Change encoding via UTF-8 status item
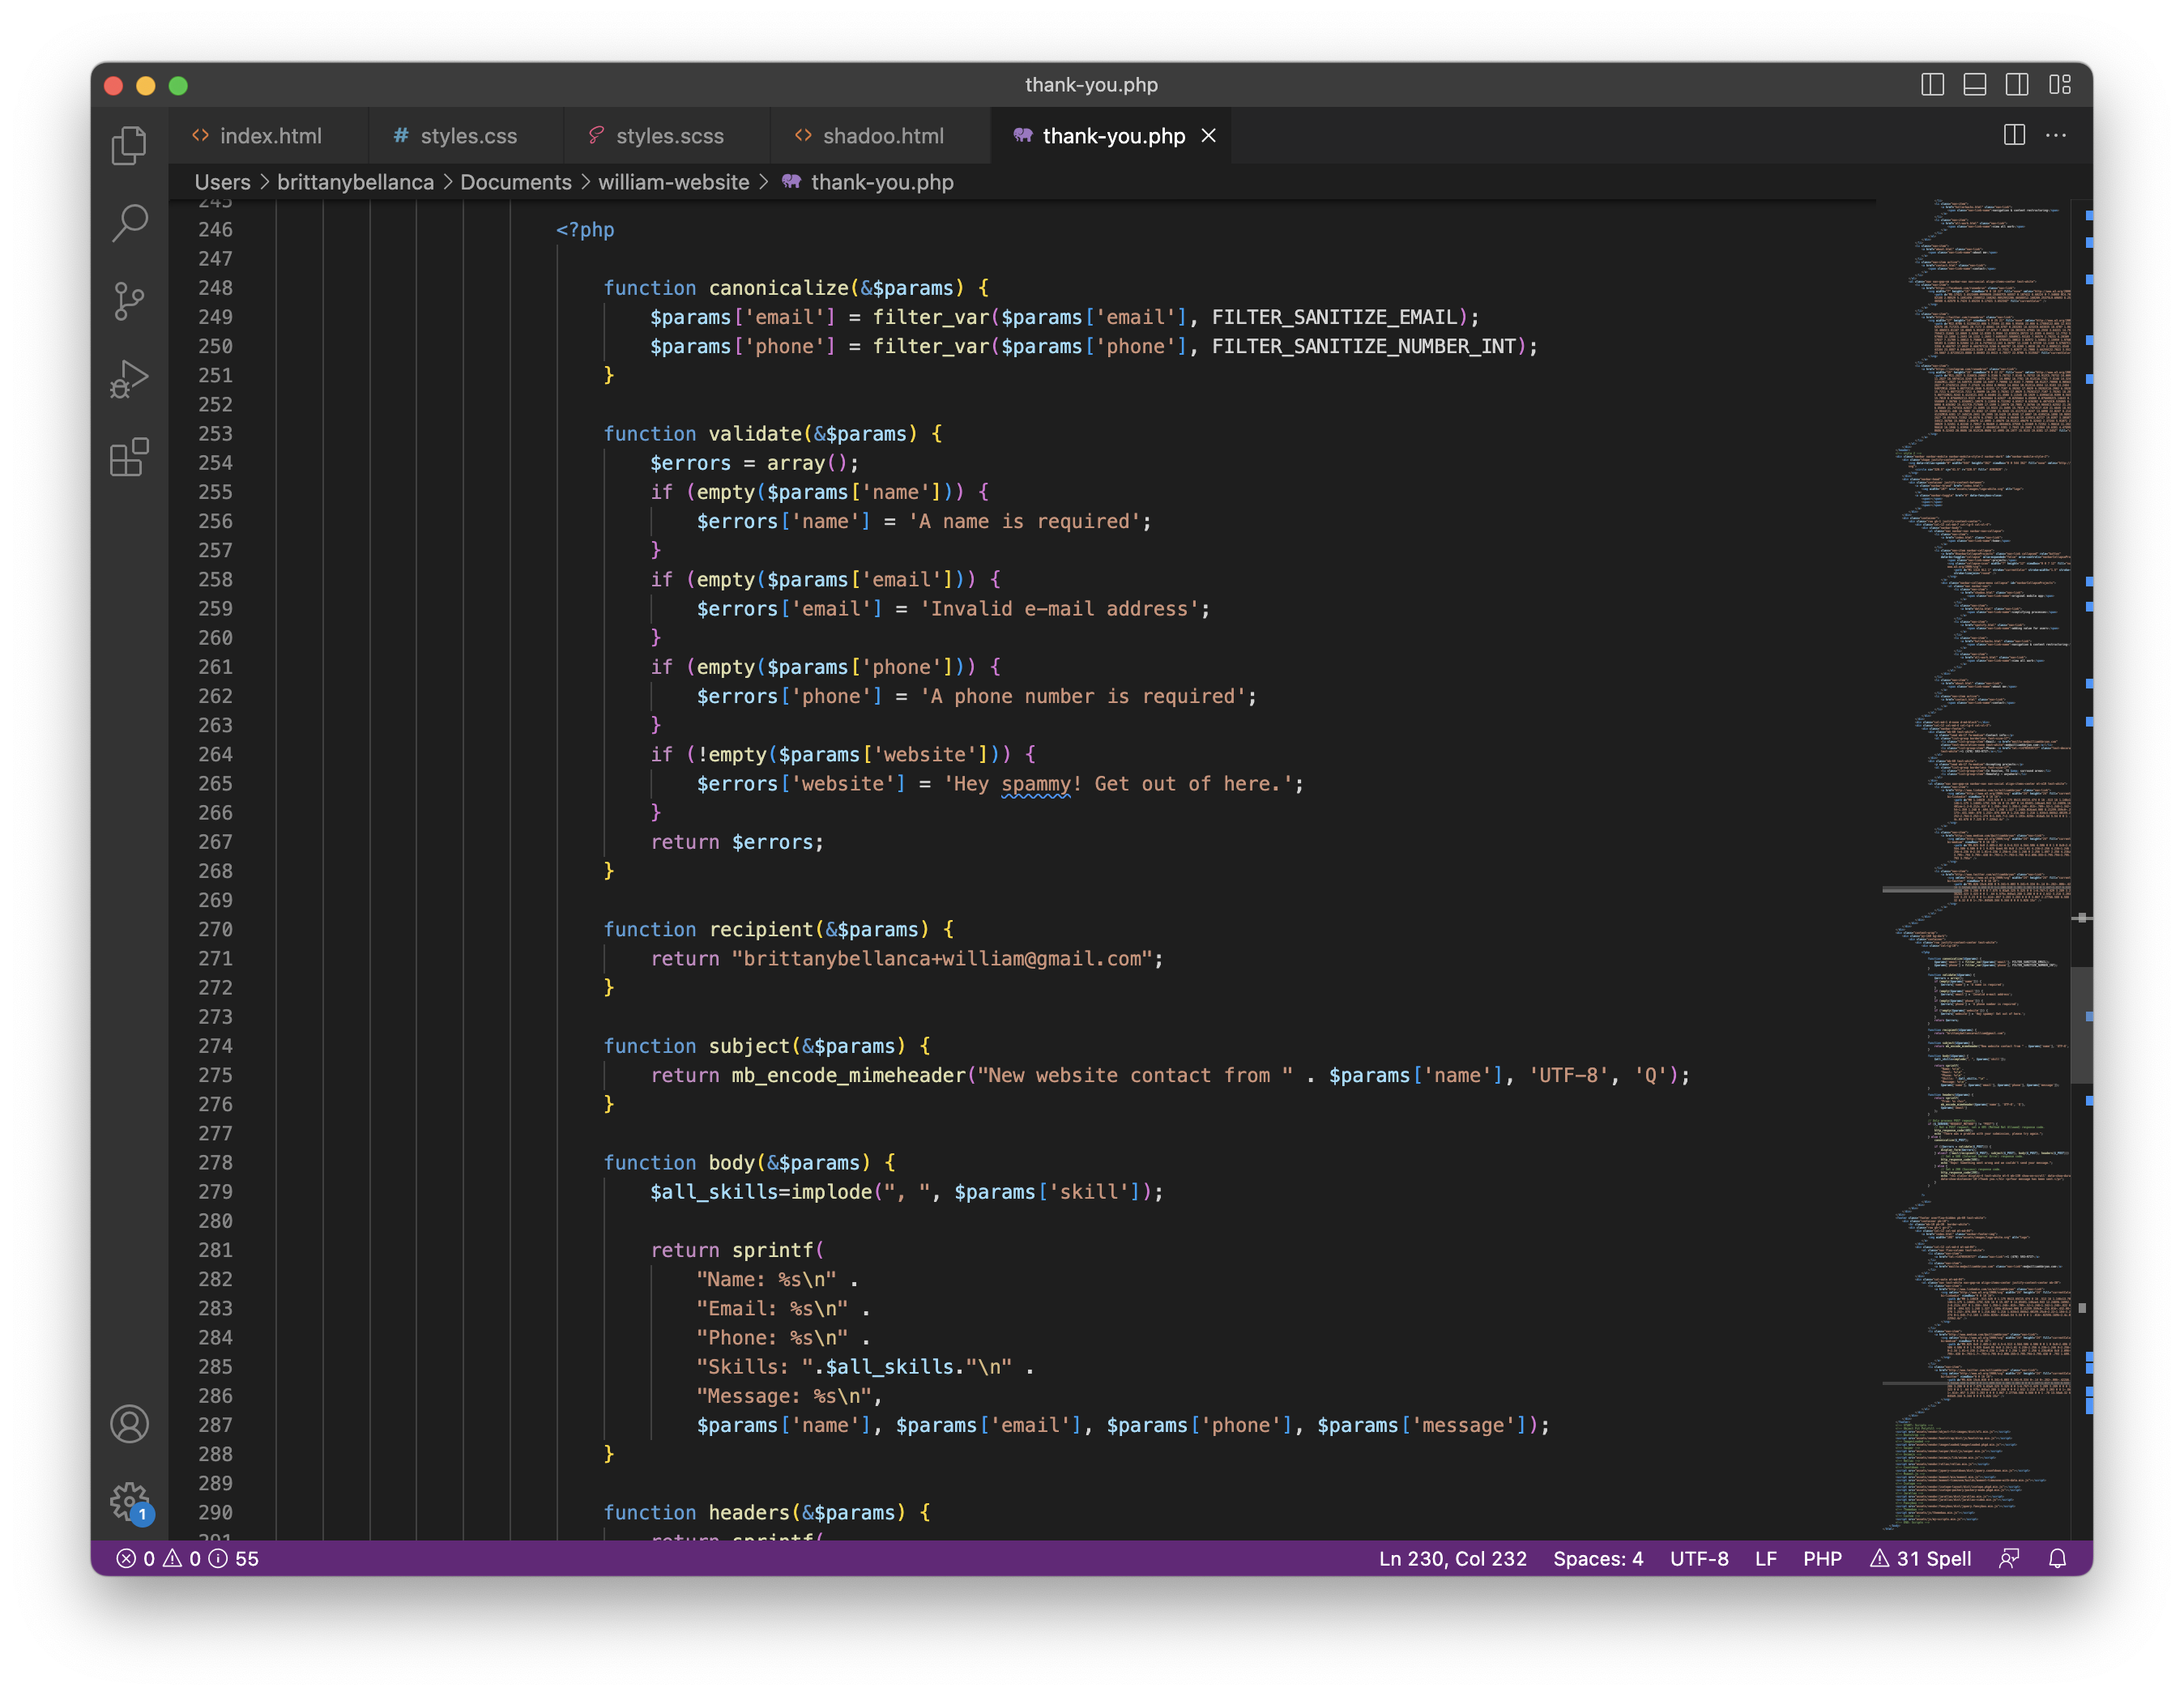Viewport: 2184px width, 1696px height. pyautogui.click(x=1698, y=1558)
